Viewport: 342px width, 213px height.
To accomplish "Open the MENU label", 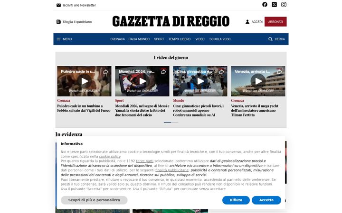I will pyautogui.click(x=67, y=39).
